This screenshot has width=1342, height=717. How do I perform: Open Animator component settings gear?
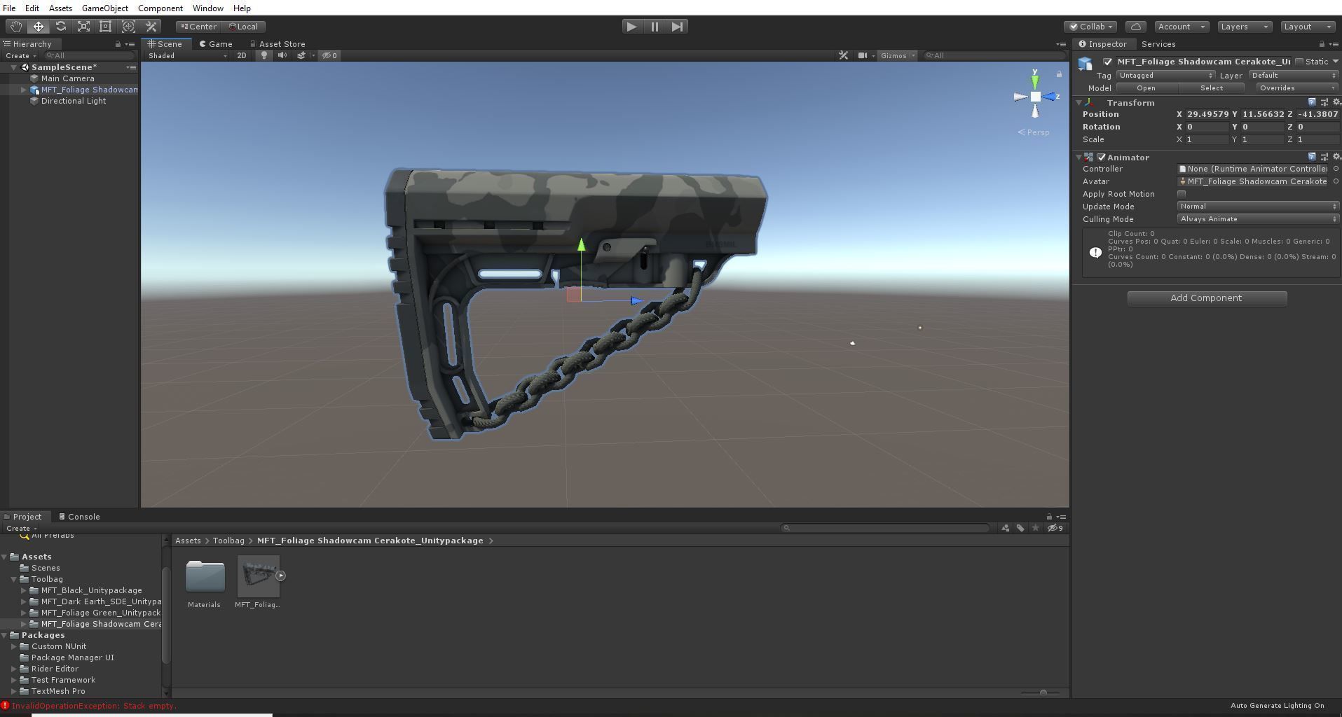1336,157
